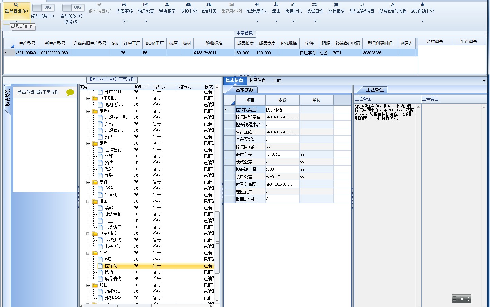Switch to the 基本信息 tab
Viewport: 490px width, 307px height.
[234, 81]
